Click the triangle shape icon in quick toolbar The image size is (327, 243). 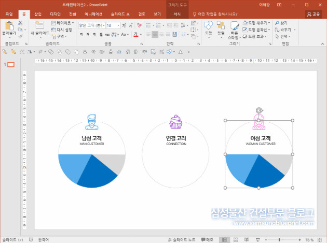(x=181, y=52)
